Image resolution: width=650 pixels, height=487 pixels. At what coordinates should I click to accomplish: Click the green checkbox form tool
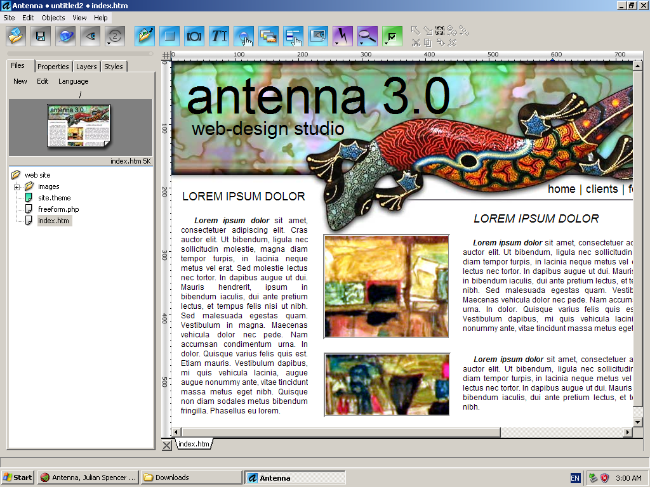click(x=392, y=36)
